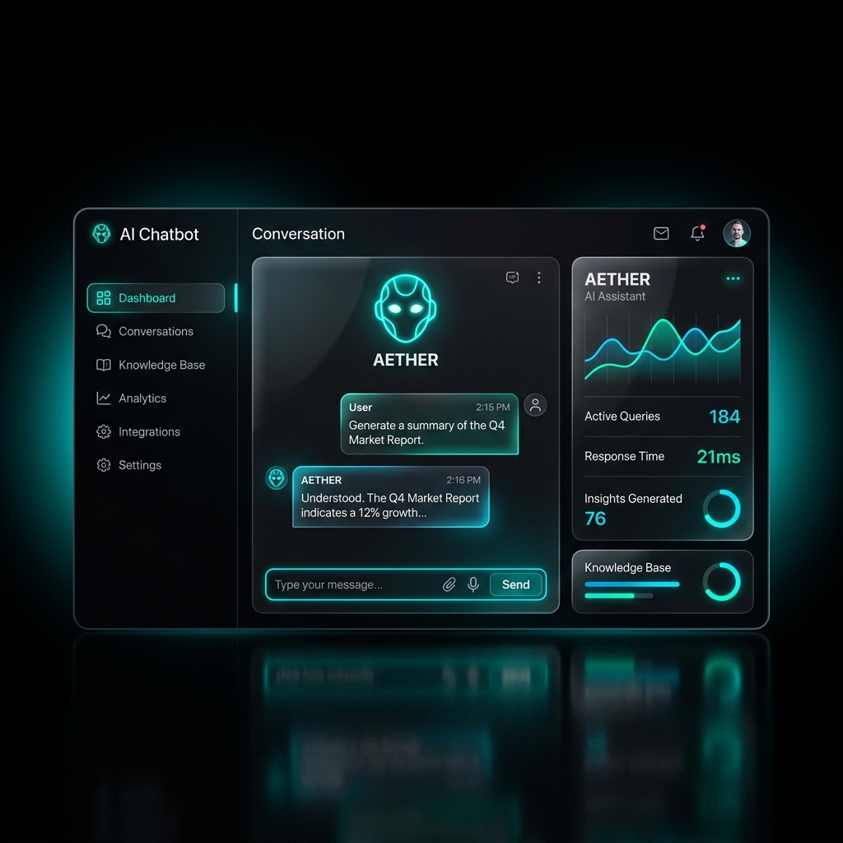The height and width of the screenshot is (843, 843).
Task: Select Dashboard in the sidebar
Action: [x=156, y=298]
